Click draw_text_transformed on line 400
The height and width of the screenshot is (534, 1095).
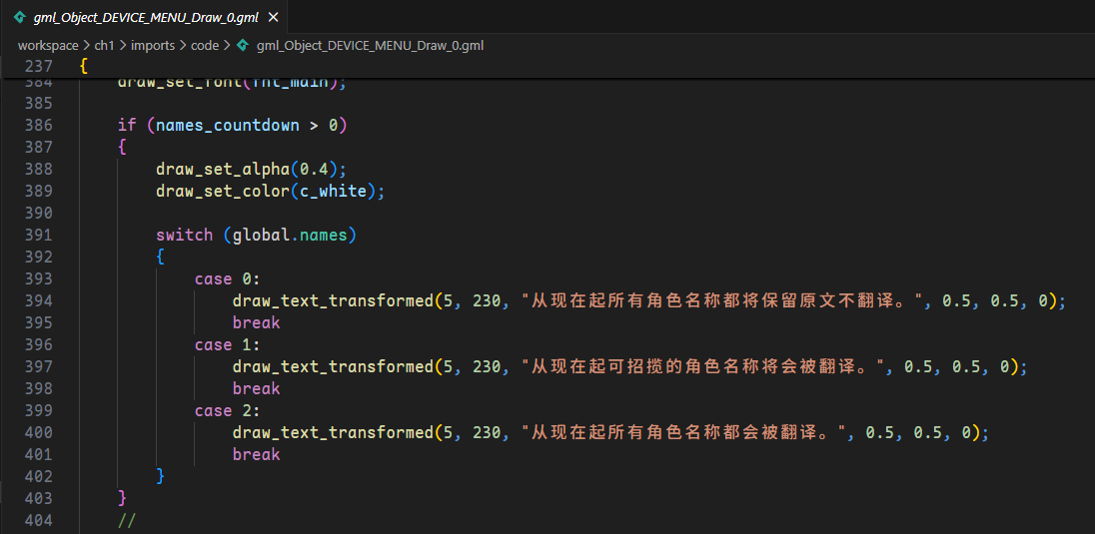pos(333,433)
